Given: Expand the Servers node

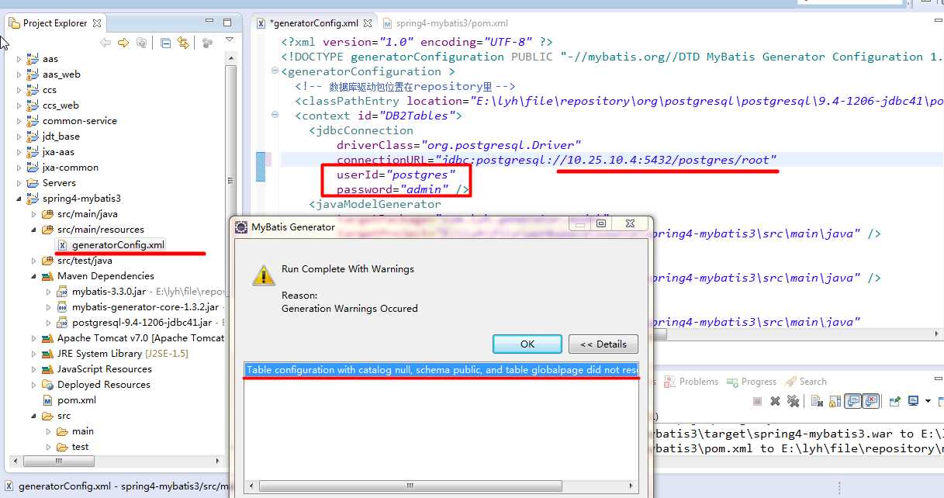Looking at the screenshot, I should 20,183.
